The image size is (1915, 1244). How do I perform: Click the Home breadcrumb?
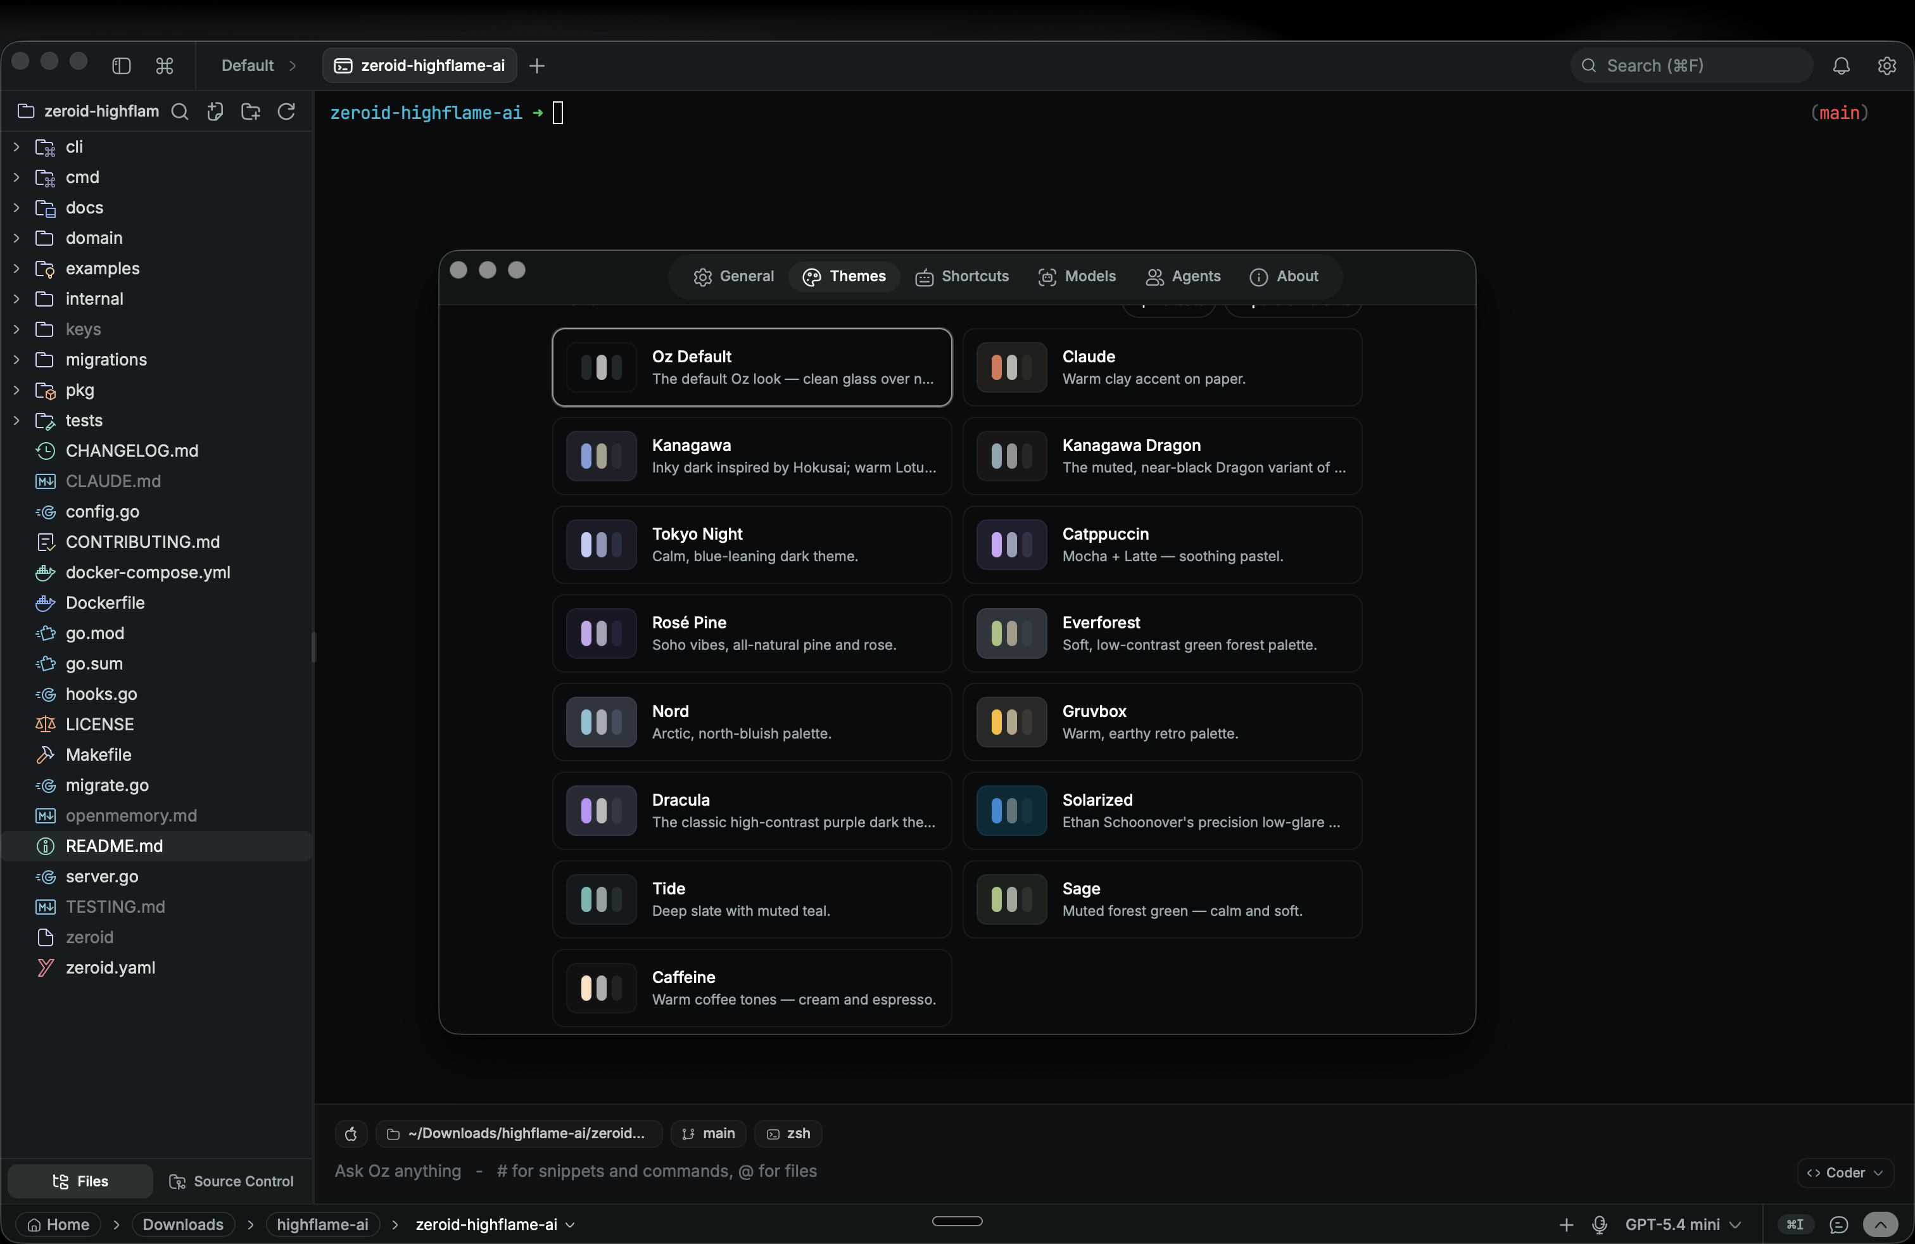pos(58,1224)
